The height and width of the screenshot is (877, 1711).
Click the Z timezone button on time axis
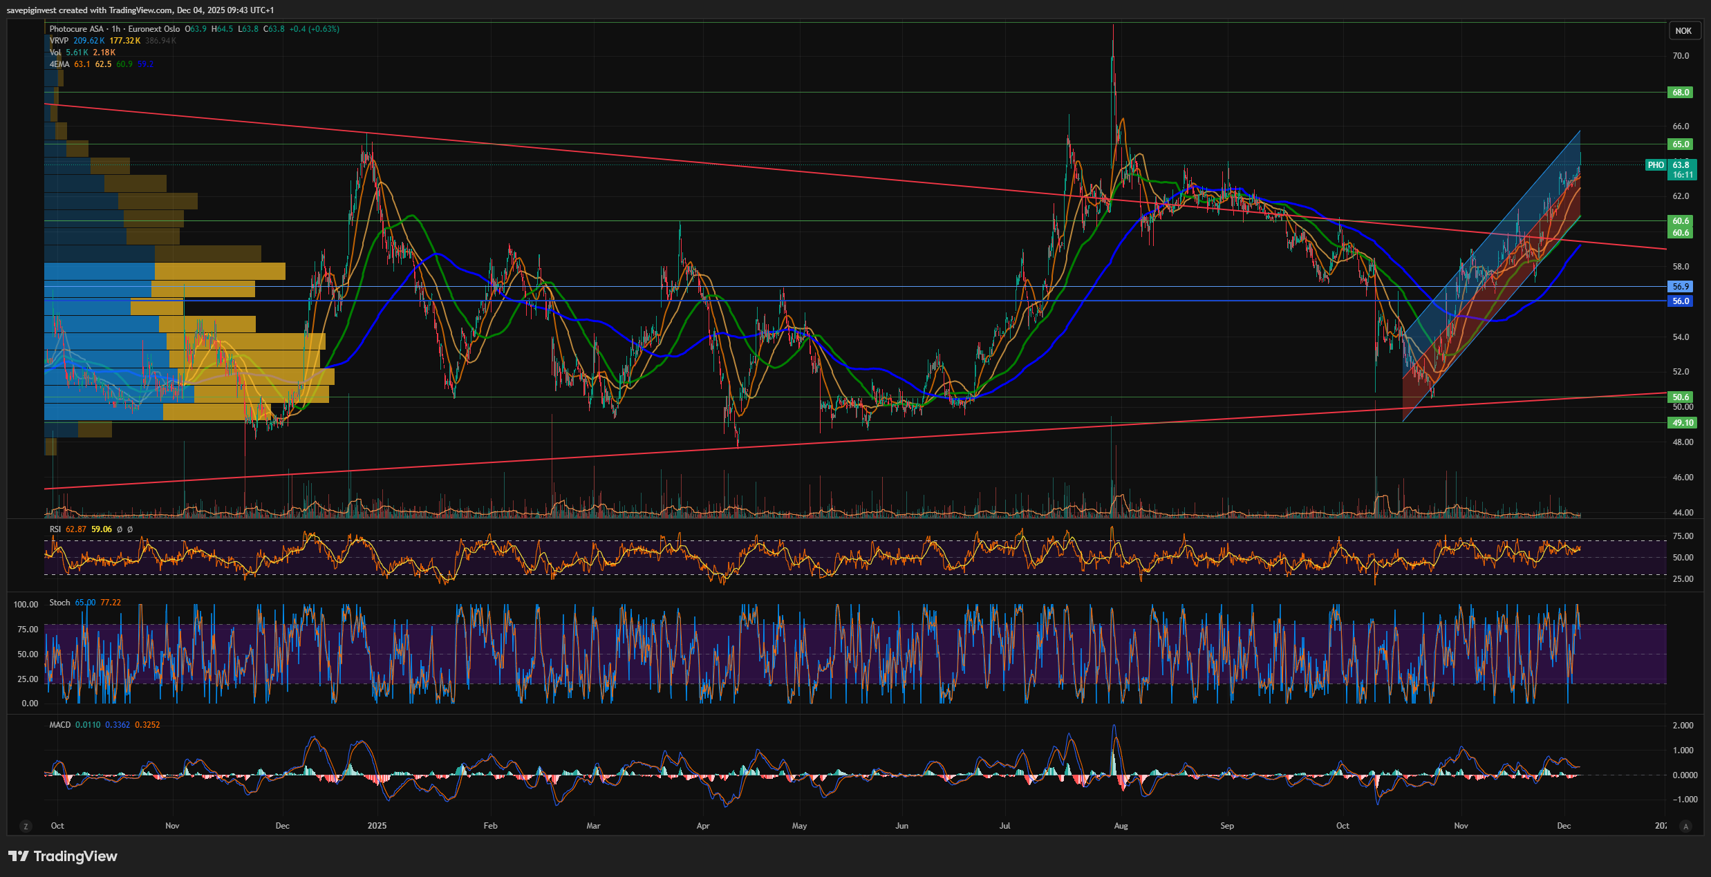pyautogui.click(x=26, y=826)
